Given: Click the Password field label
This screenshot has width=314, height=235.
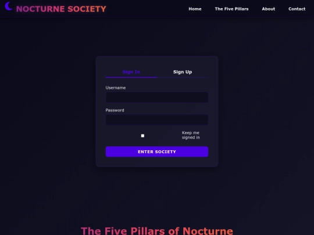Looking at the screenshot, I should point(115,110).
